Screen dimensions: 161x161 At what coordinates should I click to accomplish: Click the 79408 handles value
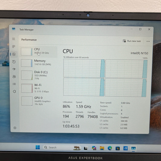click(93, 117)
